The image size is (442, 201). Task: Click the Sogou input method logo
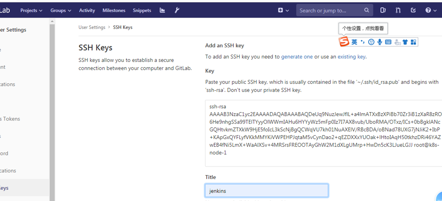[x=344, y=42]
